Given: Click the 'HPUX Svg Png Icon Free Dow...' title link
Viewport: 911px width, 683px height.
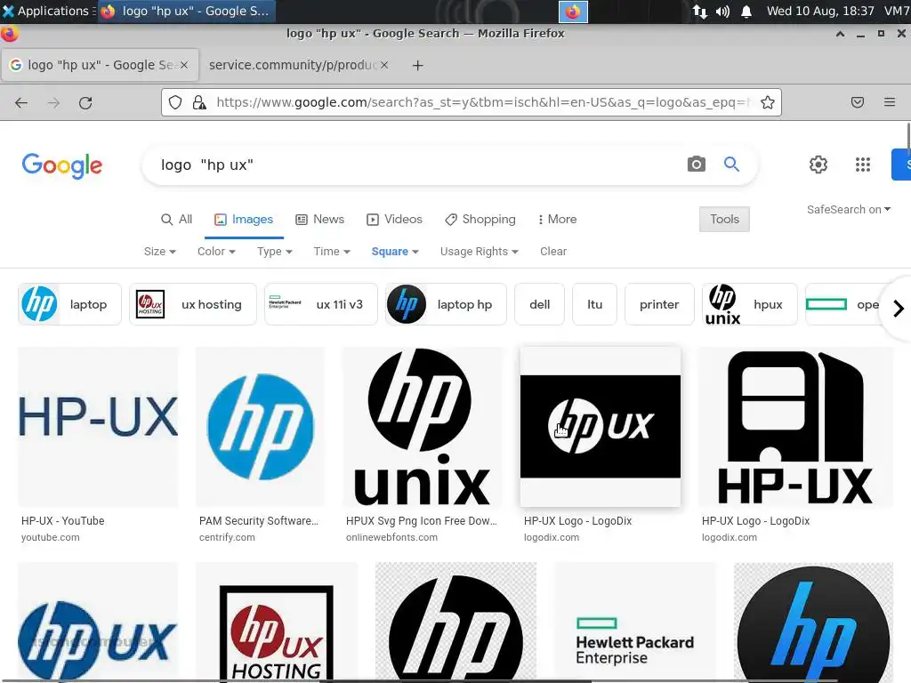Looking at the screenshot, I should click(x=421, y=521).
